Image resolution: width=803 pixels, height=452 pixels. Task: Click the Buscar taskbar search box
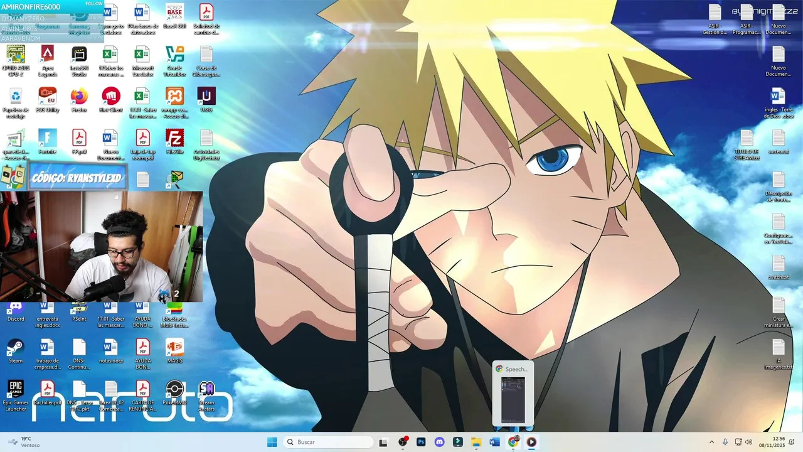327,442
